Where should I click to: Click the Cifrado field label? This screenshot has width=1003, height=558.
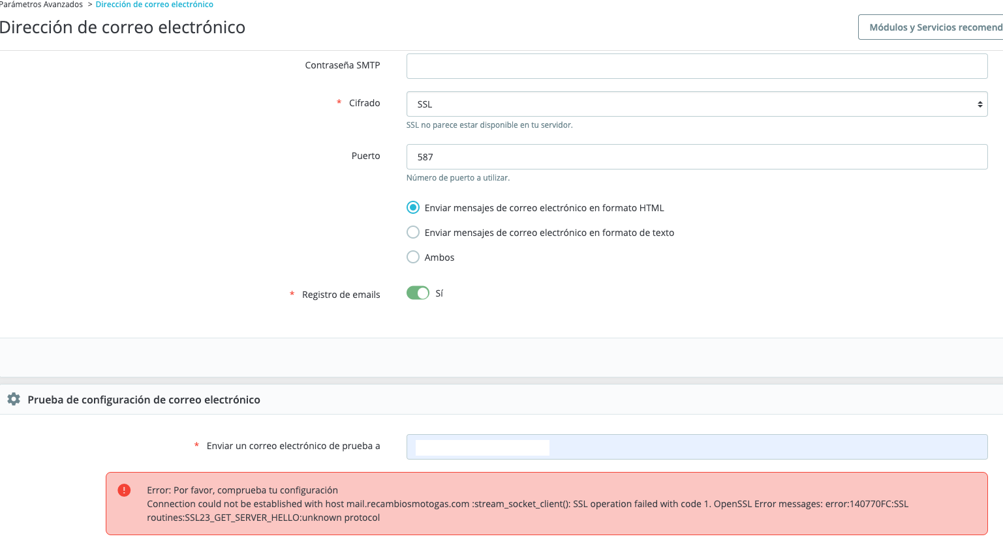364,103
